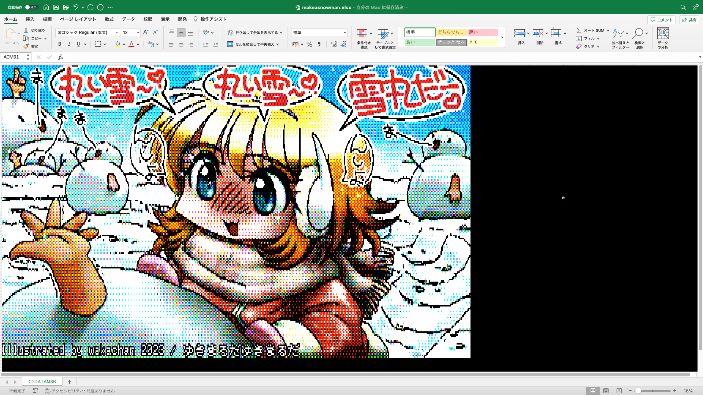The height and width of the screenshot is (395, 703).
Task: Apply the yellow fill color
Action: (x=118, y=44)
